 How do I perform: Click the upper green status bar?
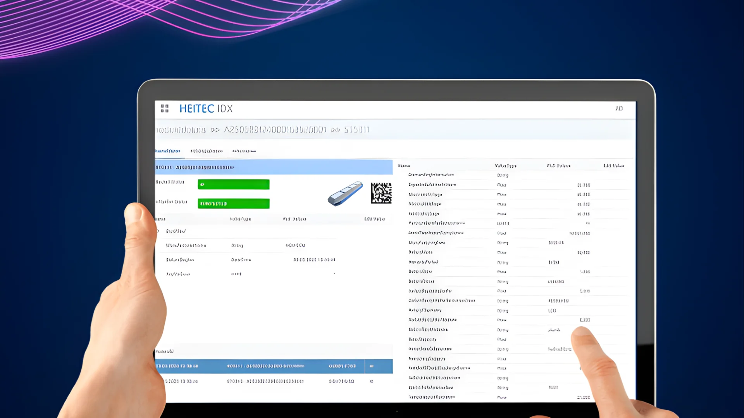(233, 184)
